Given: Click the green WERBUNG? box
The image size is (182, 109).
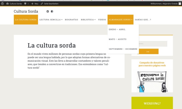Looking at the screenshot, I should pyautogui.click(x=152, y=103).
